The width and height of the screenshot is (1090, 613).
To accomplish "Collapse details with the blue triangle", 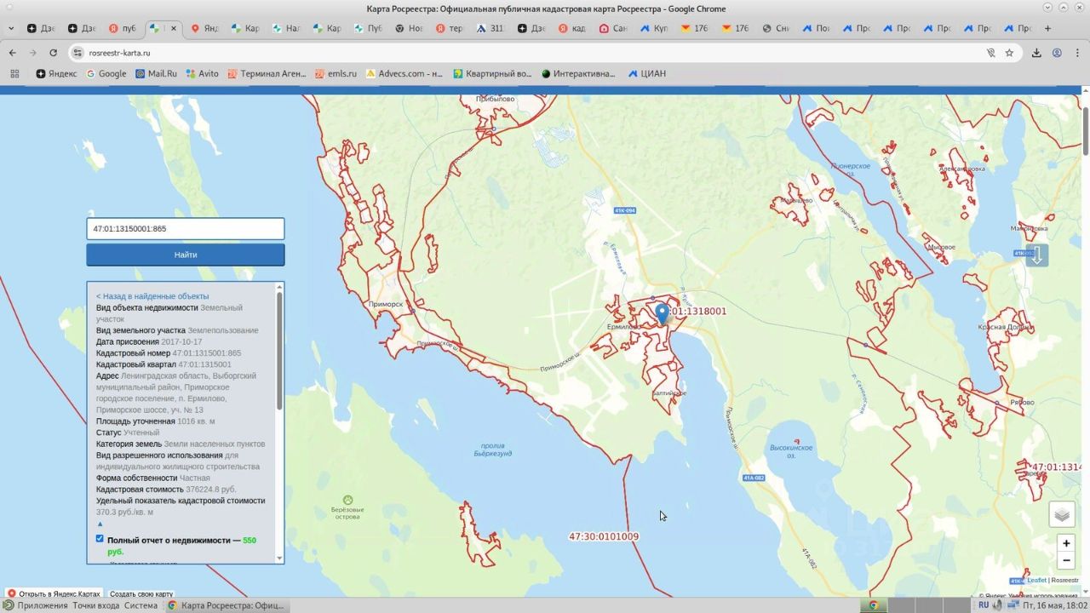I will click(100, 524).
